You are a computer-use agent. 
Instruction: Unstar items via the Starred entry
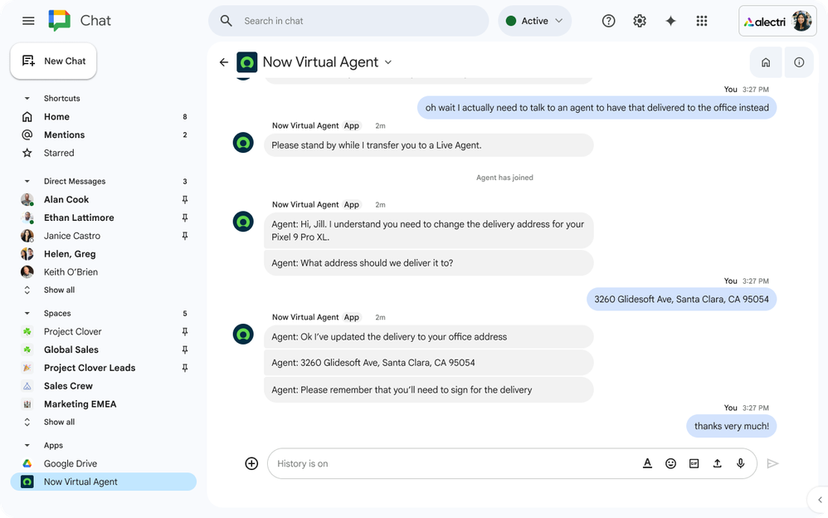[59, 153]
